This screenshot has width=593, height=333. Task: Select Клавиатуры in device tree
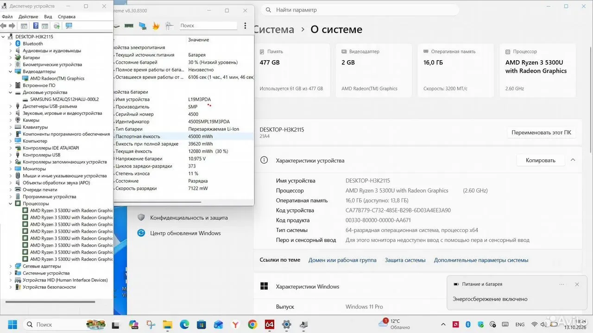35,127
